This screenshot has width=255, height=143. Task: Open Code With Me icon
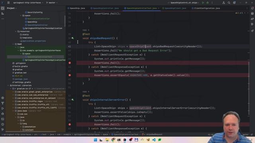[x=224, y=3]
